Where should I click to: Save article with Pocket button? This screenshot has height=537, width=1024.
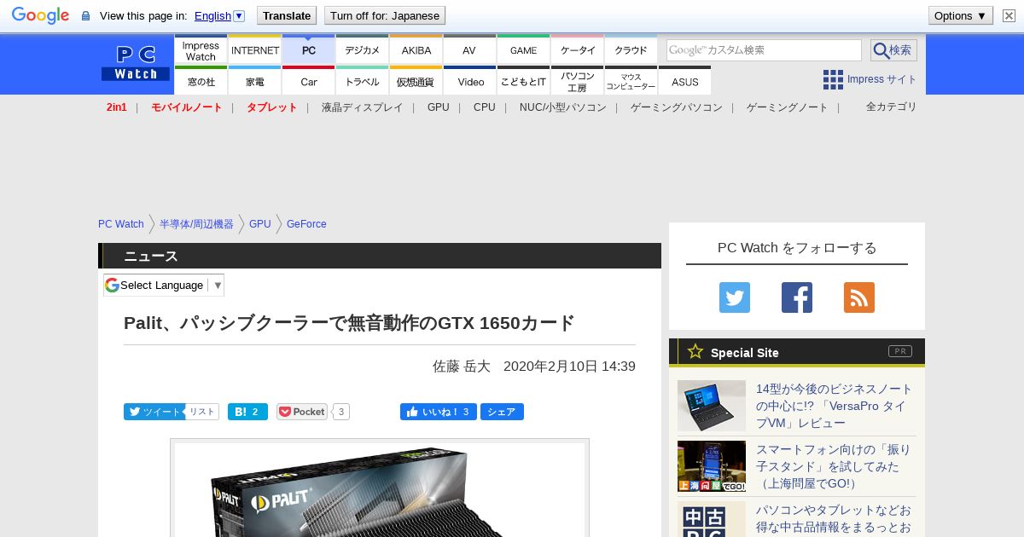302,412
